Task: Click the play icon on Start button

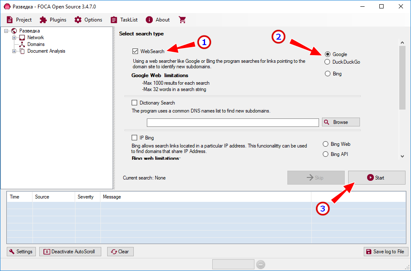Action: [x=370, y=177]
